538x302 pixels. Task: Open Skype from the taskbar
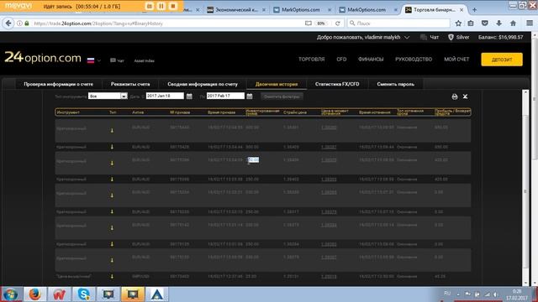pyautogui.click(x=84, y=294)
